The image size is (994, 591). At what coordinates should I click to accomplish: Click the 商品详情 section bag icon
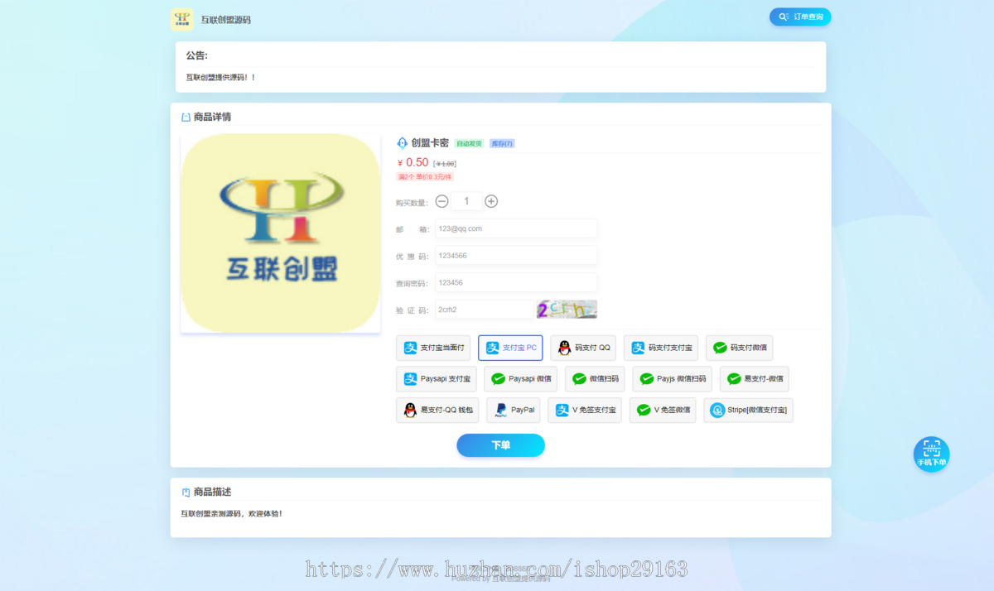pyautogui.click(x=186, y=118)
